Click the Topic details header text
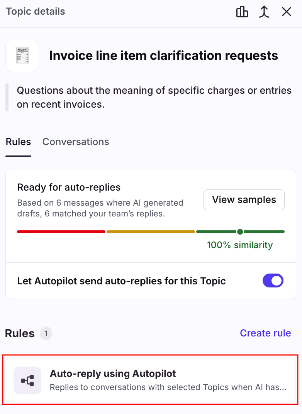Image resolution: width=302 pixels, height=414 pixels. [36, 12]
